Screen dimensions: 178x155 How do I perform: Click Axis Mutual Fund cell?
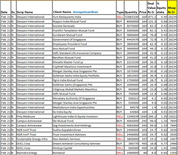[x=84, y=49]
